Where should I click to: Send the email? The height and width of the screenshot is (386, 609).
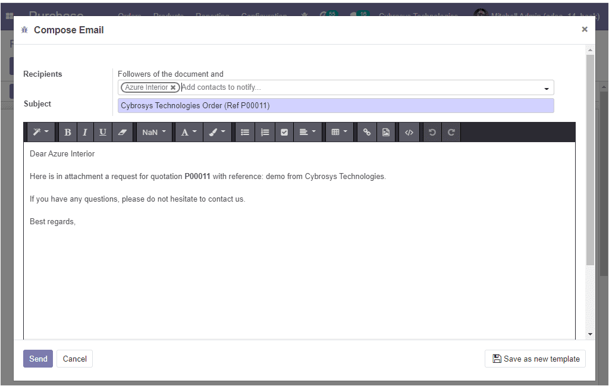[38, 359]
